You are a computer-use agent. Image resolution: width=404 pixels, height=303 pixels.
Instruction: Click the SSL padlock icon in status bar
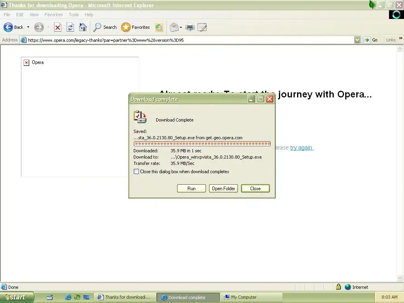[338, 287]
